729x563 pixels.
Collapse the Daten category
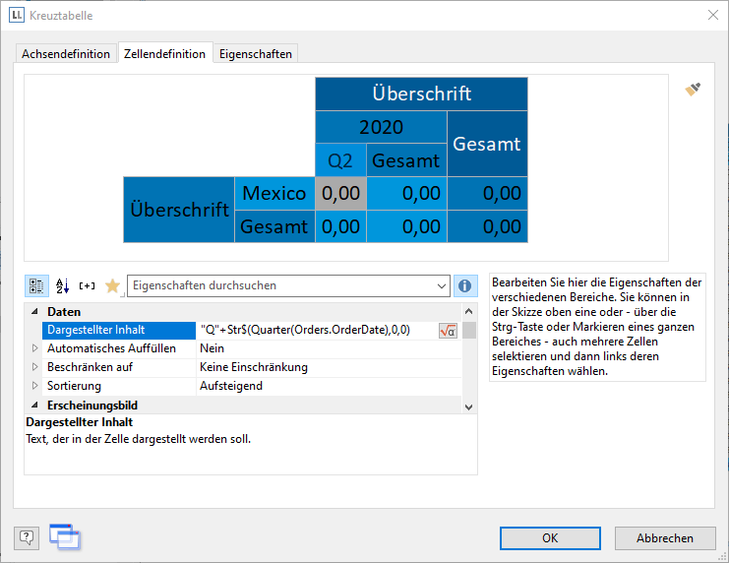click(35, 312)
